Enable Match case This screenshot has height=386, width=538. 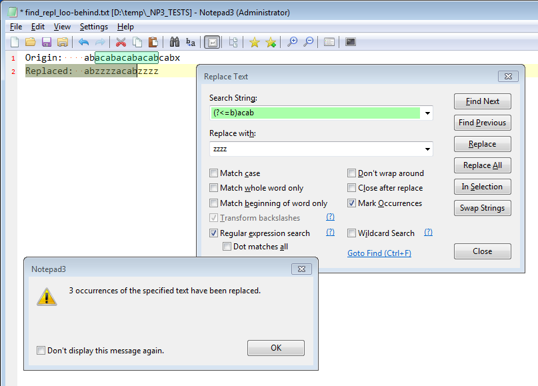click(214, 173)
